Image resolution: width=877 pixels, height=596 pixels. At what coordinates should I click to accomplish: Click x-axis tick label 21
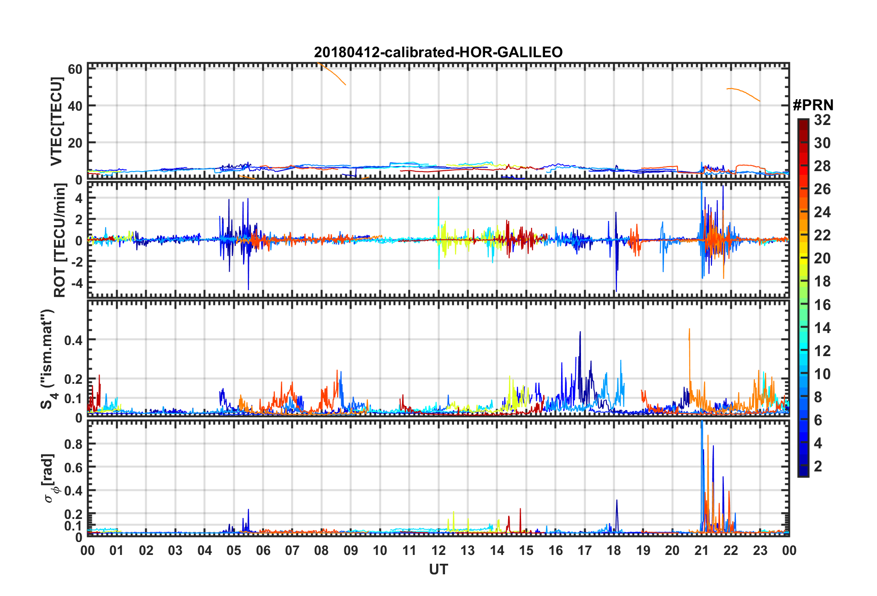(x=702, y=550)
